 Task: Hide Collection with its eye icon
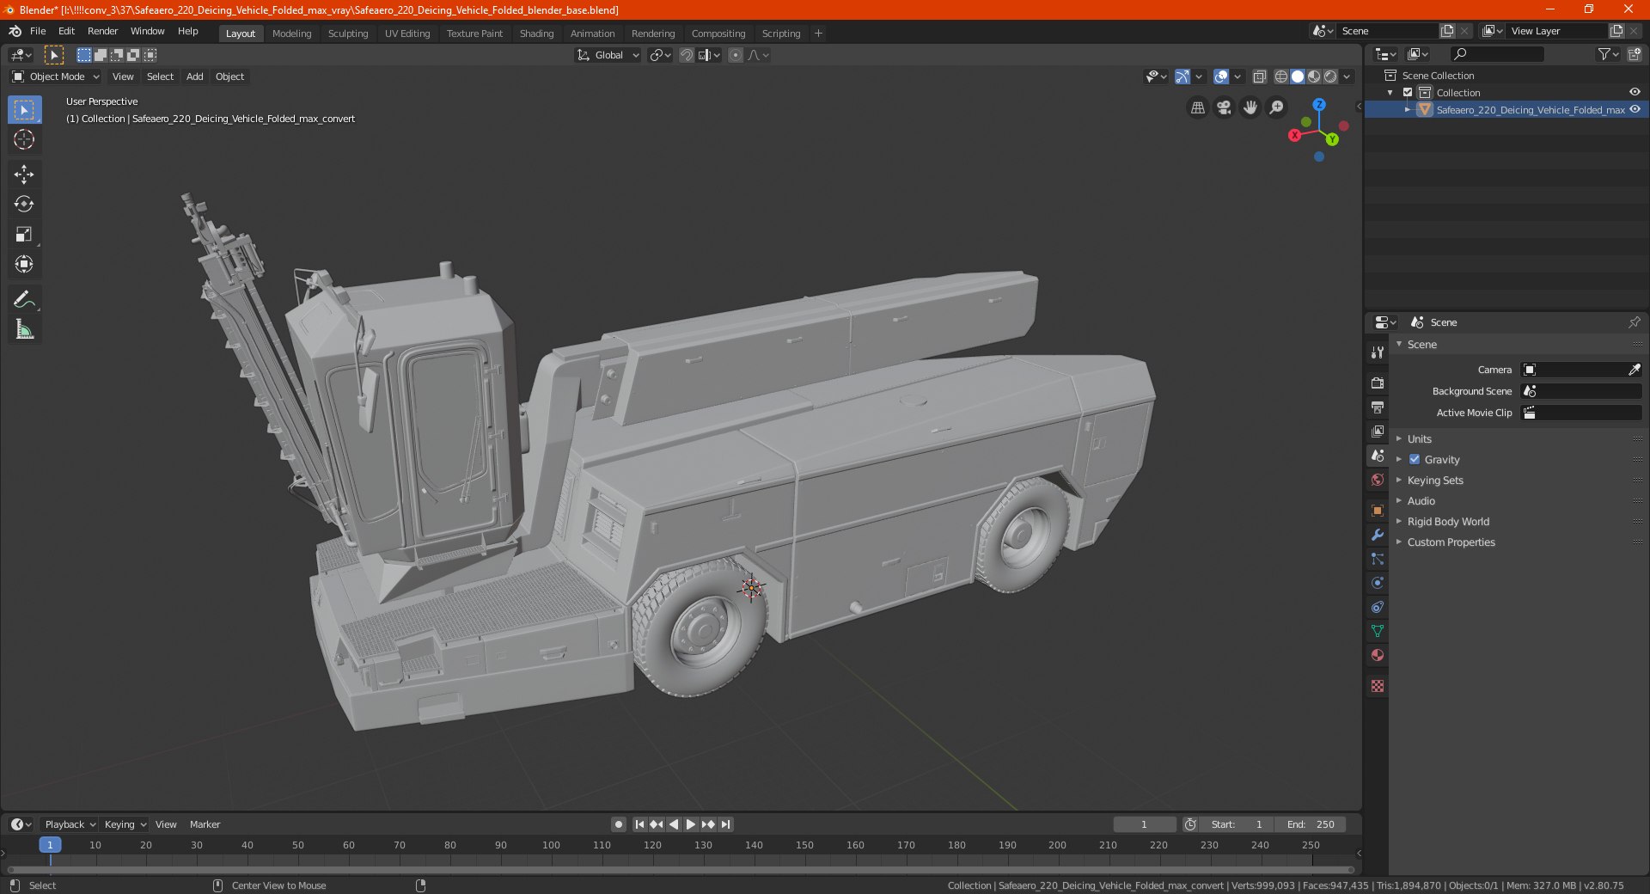(1635, 93)
